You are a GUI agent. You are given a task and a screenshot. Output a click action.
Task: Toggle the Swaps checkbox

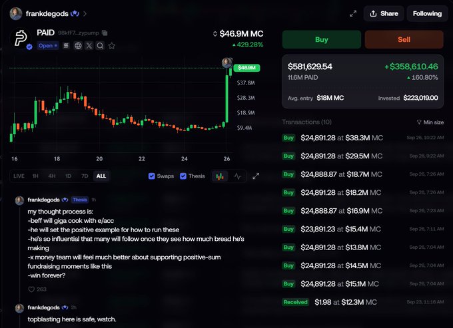tap(152, 176)
